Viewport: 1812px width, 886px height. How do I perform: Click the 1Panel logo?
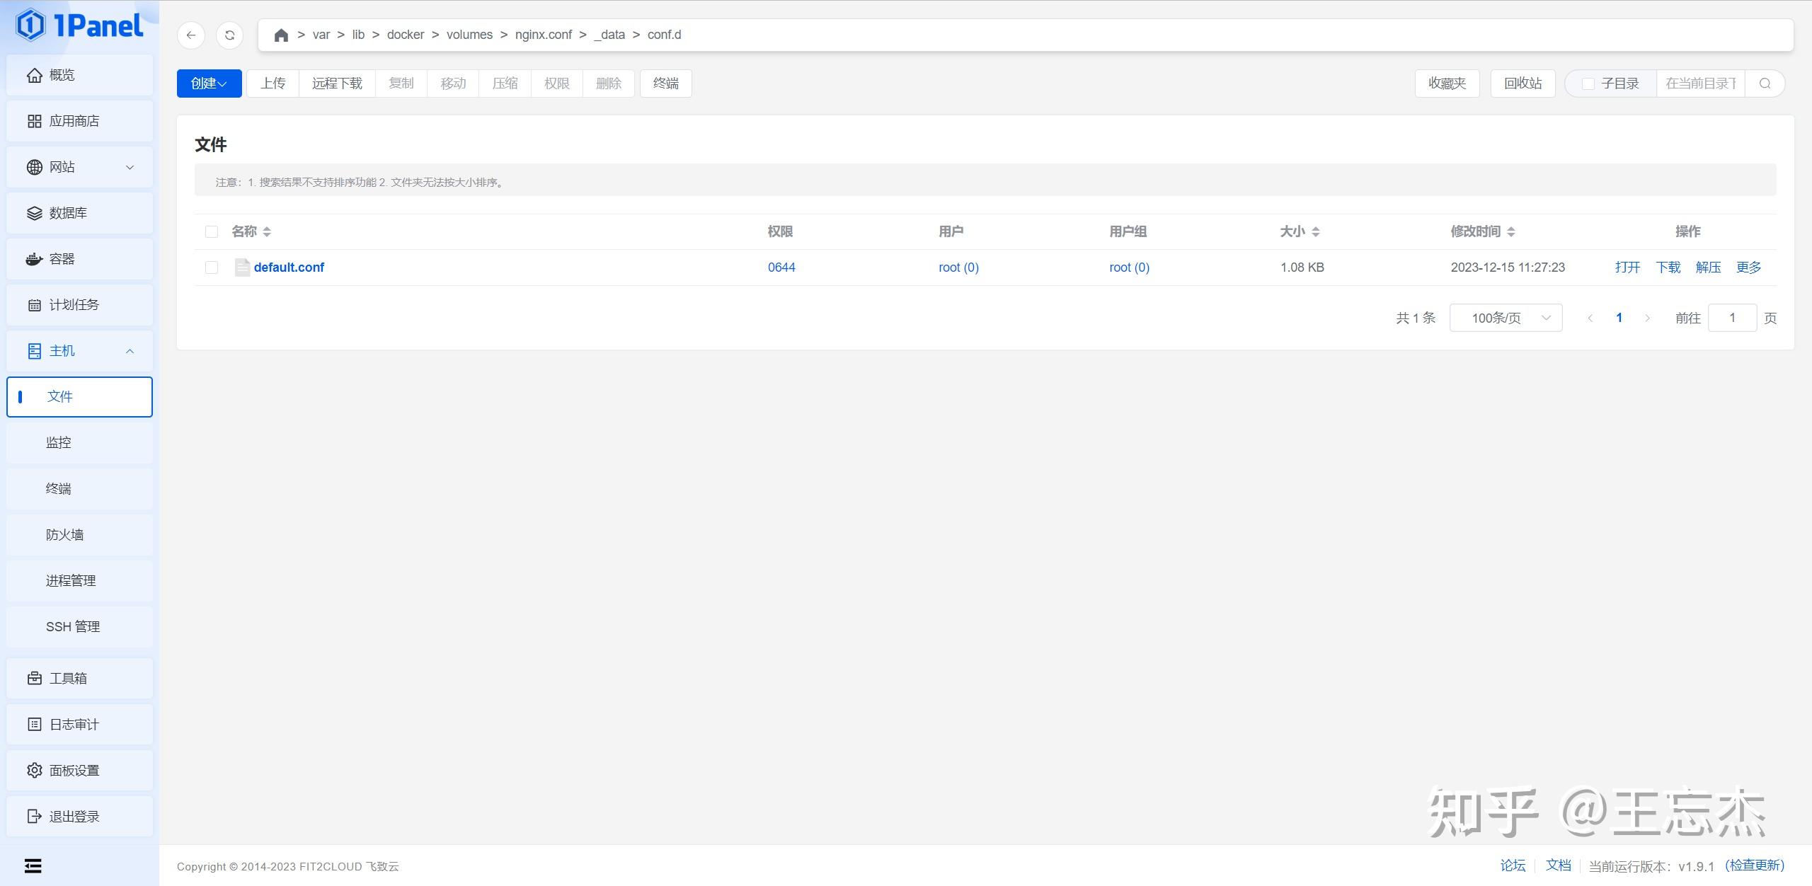coord(79,25)
